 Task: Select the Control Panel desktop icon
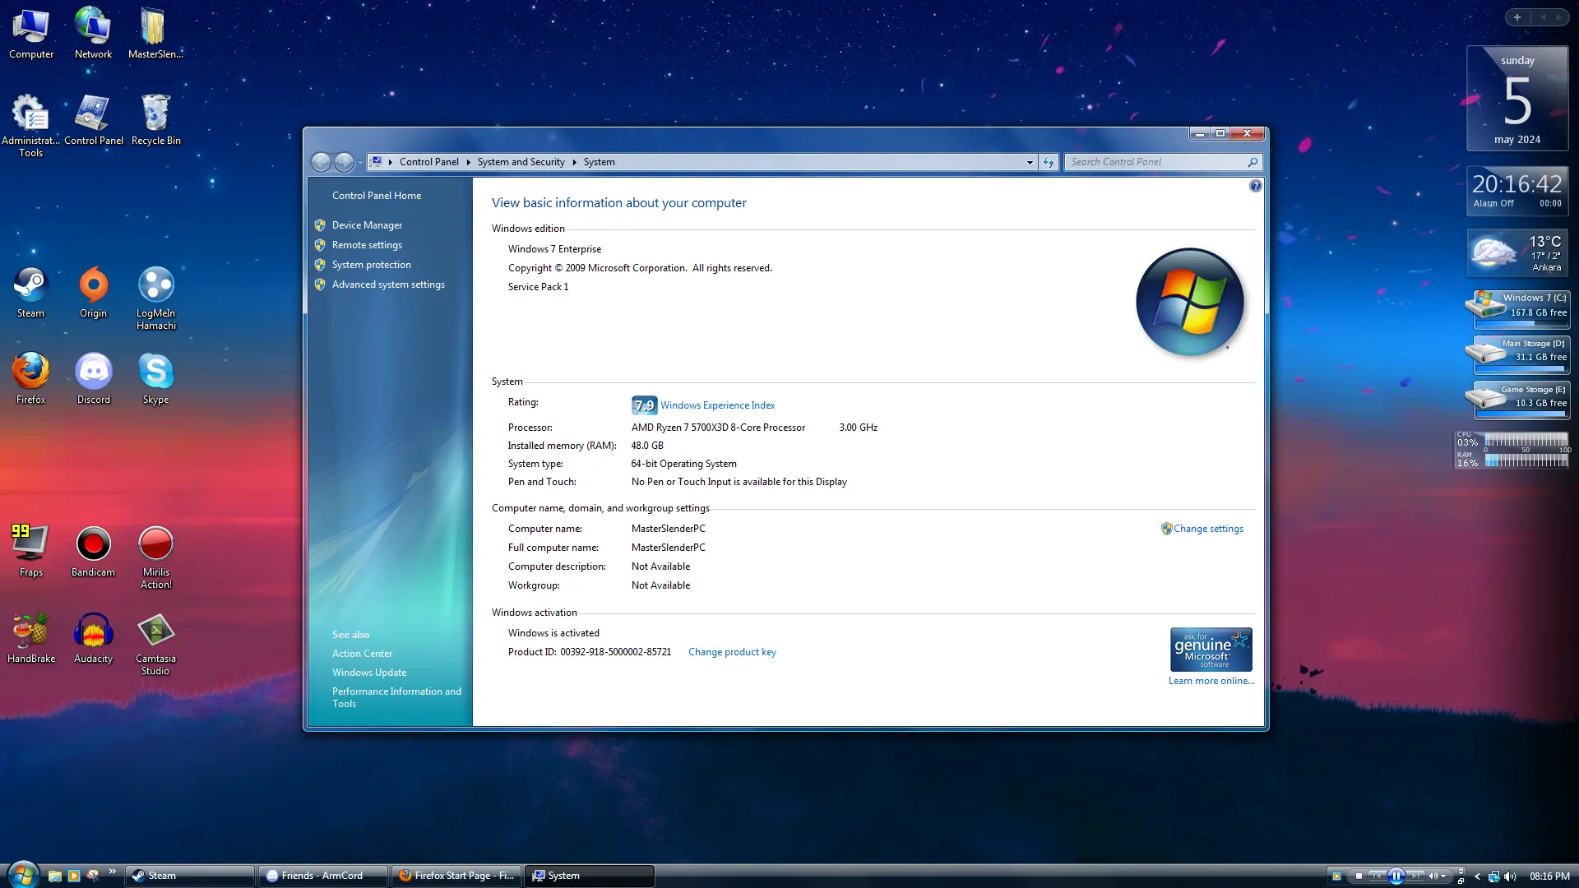94,119
